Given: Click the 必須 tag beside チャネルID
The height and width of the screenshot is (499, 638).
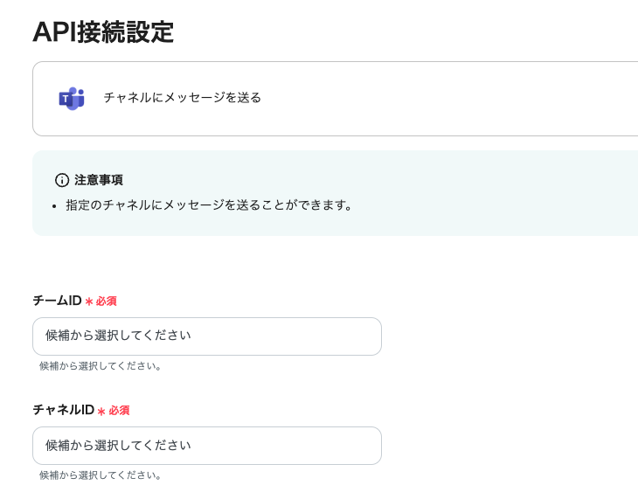Looking at the screenshot, I should pyautogui.click(x=119, y=411).
